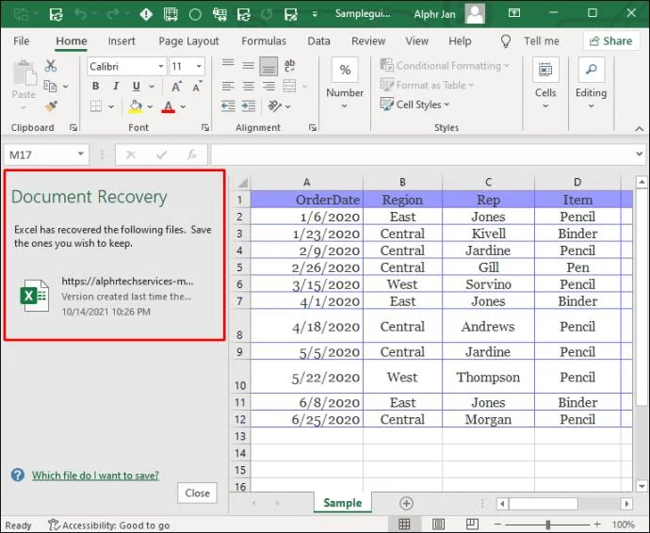Click the Copy icon in Clipboard group
The width and height of the screenshot is (650, 533).
(50, 87)
